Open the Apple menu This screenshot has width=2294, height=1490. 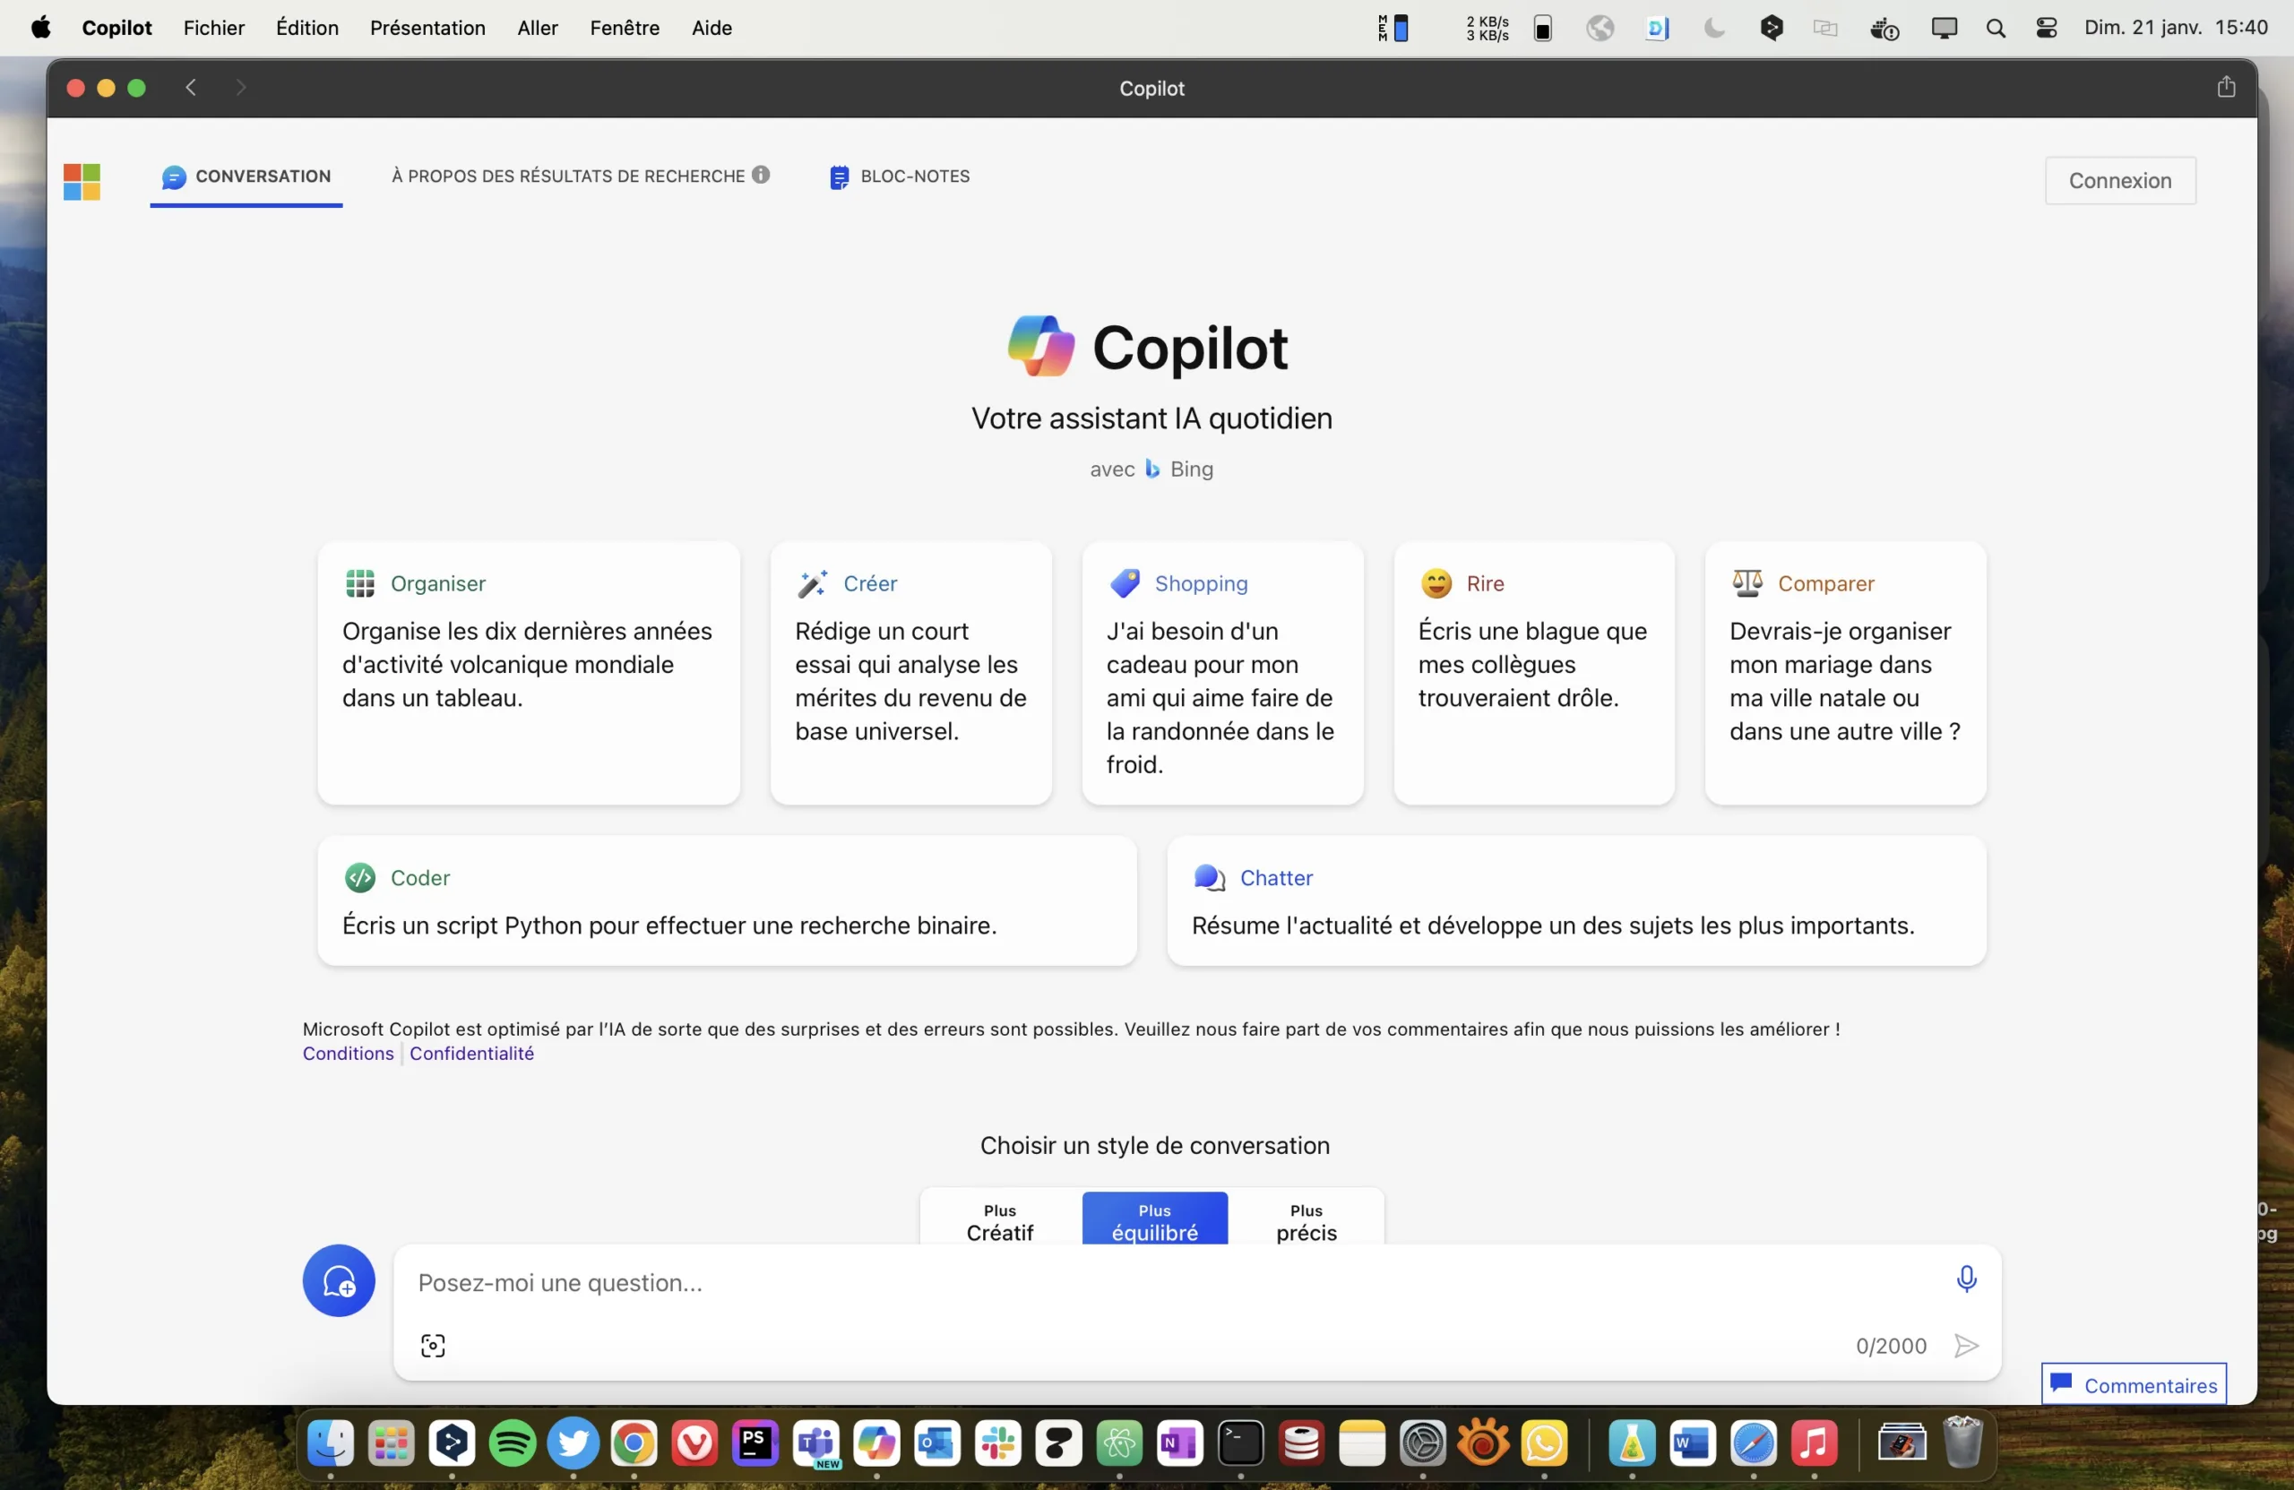point(40,28)
